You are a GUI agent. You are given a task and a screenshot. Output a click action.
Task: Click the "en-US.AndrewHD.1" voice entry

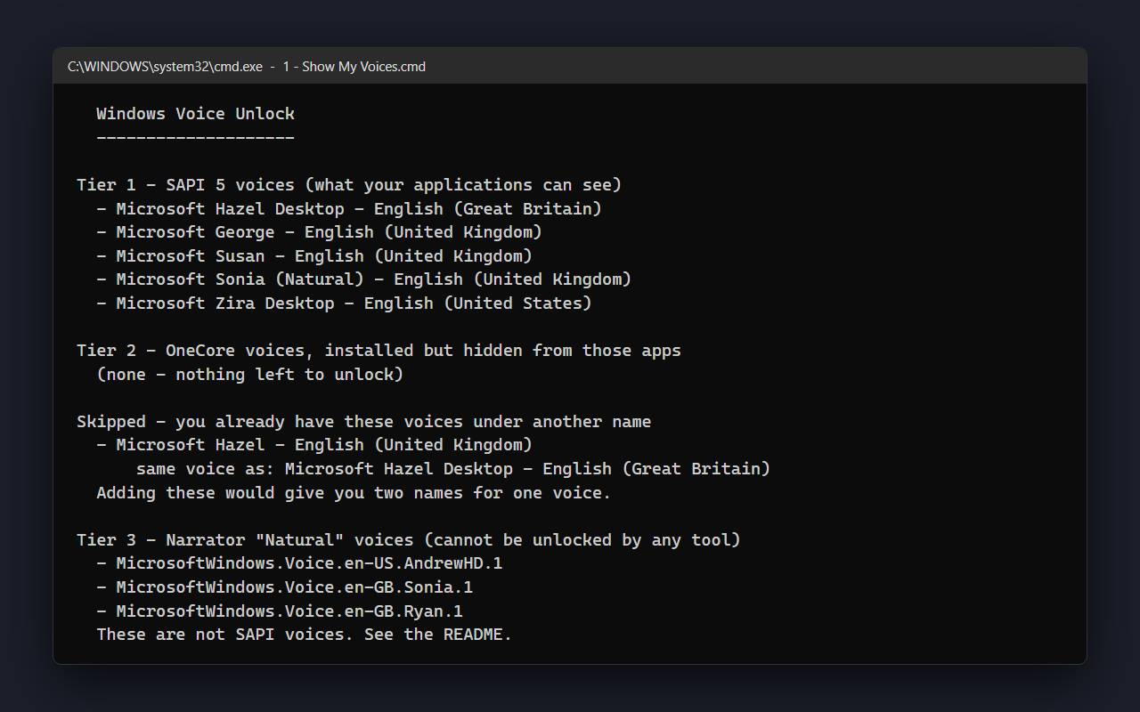click(x=299, y=563)
